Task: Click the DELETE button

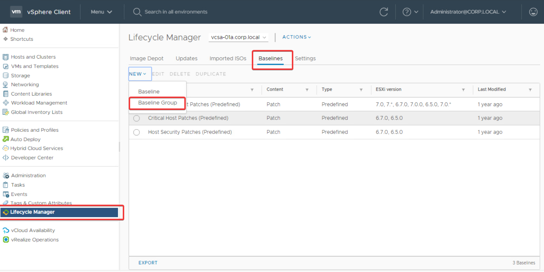Action: [180, 74]
